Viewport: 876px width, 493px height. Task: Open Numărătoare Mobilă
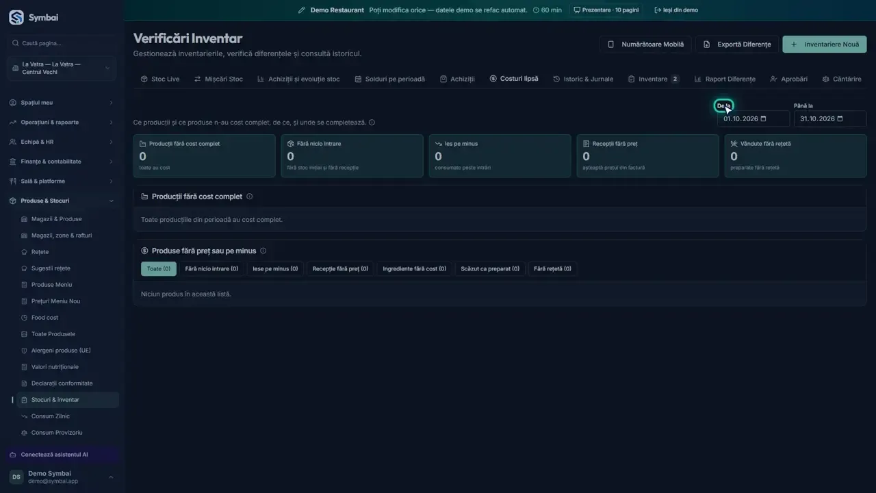[x=645, y=45]
